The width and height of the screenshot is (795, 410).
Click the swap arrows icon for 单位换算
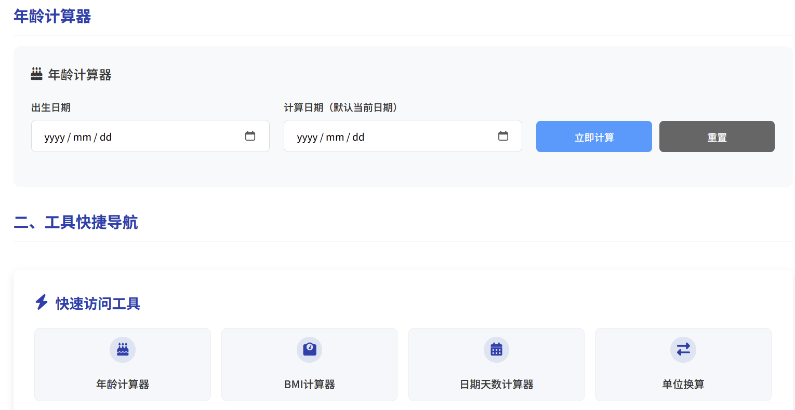click(683, 350)
